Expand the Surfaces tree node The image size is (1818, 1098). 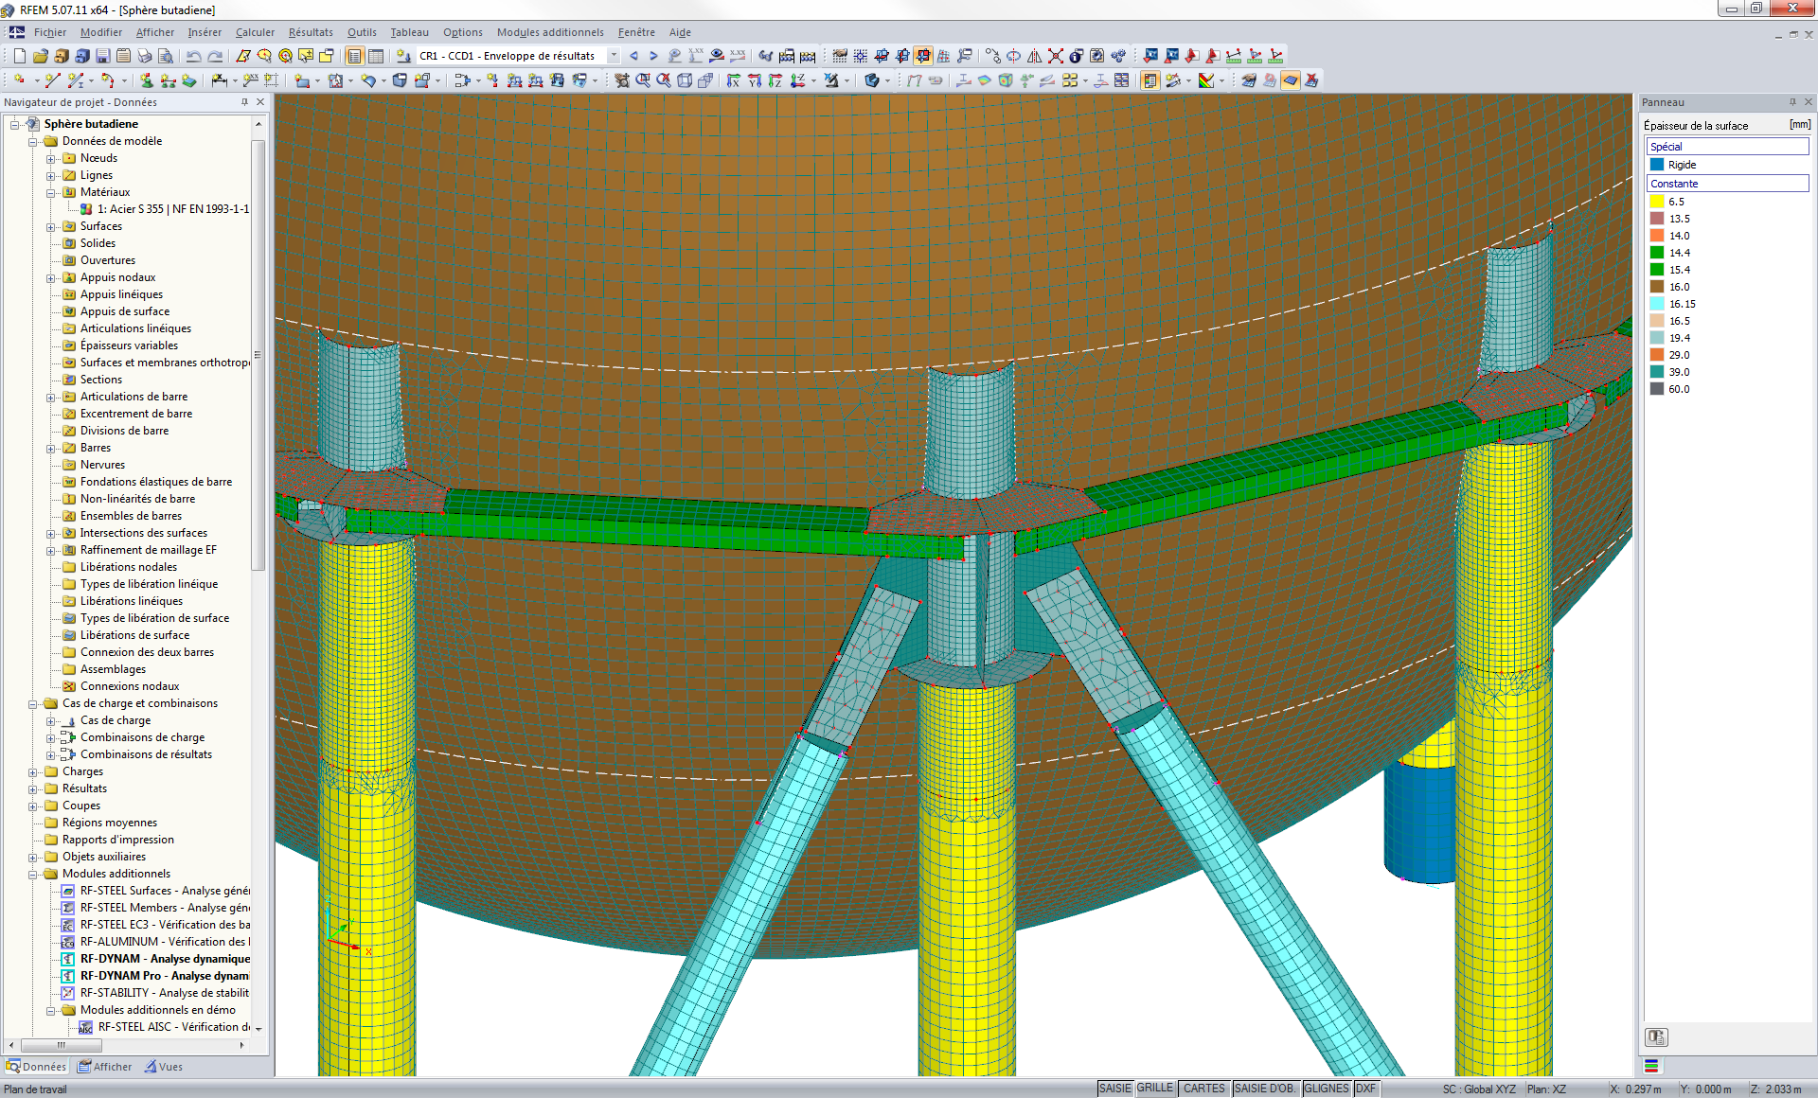click(x=51, y=227)
